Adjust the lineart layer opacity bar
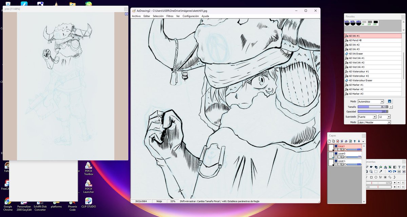 pyautogui.click(x=354, y=150)
